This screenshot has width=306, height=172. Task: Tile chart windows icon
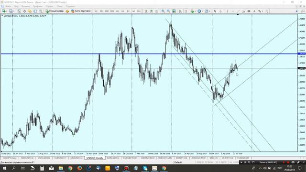[x=174, y=11]
